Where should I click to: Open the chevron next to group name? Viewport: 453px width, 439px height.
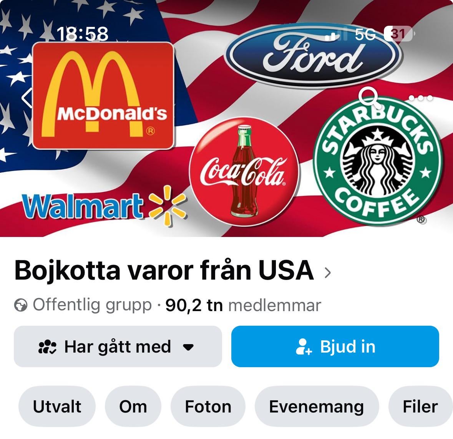(x=327, y=272)
